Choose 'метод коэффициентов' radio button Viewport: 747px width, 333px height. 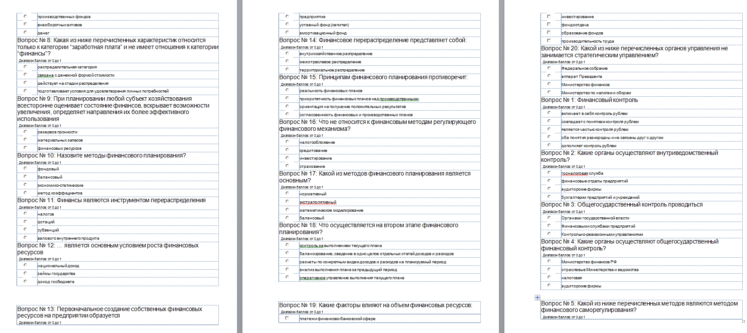(25, 193)
